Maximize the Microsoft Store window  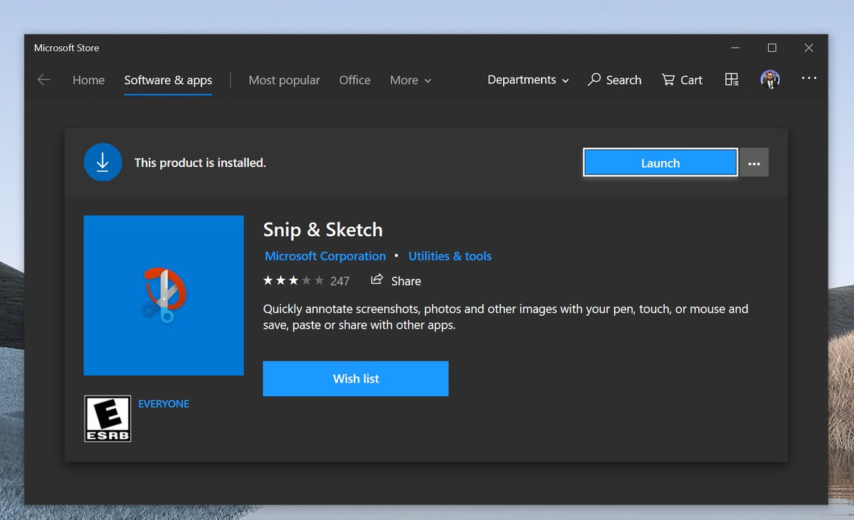click(772, 48)
